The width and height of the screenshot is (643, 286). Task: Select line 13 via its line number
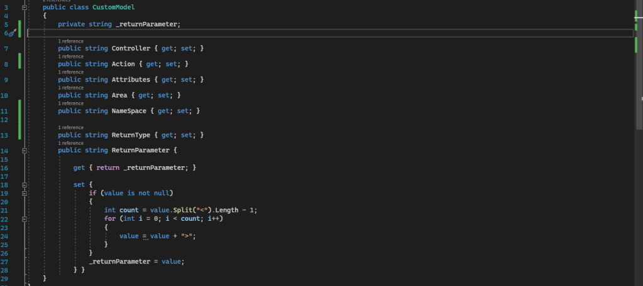5,135
